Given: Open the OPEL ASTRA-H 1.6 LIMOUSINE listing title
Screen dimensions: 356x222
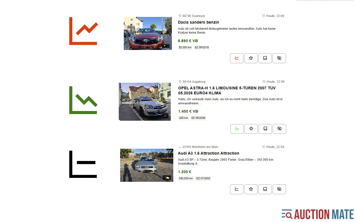Looking at the screenshot, I should click(227, 90).
